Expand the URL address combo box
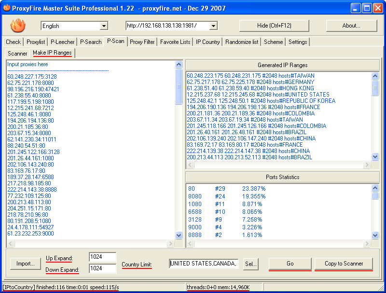Image resolution: width=386 pixels, height=293 pixels. coord(213,26)
